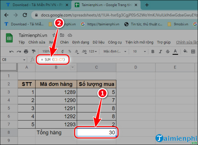Click cell containing 1291
198x145 pixels.
coord(56,108)
